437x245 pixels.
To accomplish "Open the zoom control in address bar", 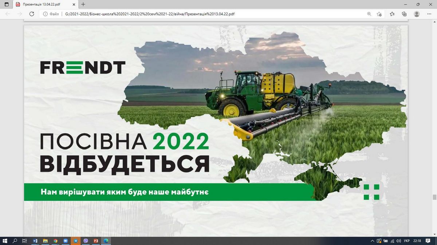I will tap(369, 14).
